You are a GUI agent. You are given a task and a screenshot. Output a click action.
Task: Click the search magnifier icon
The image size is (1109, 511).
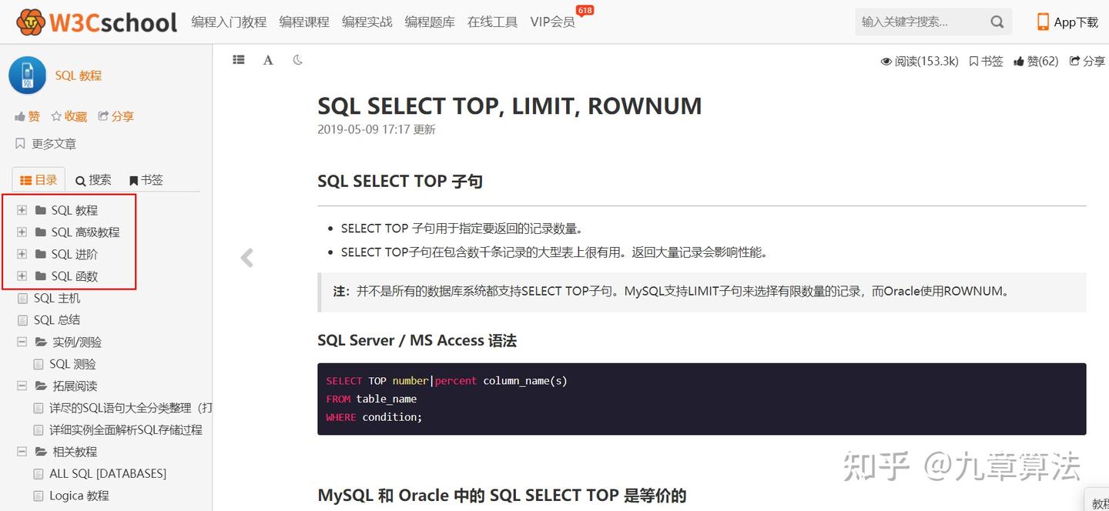pyautogui.click(x=997, y=22)
